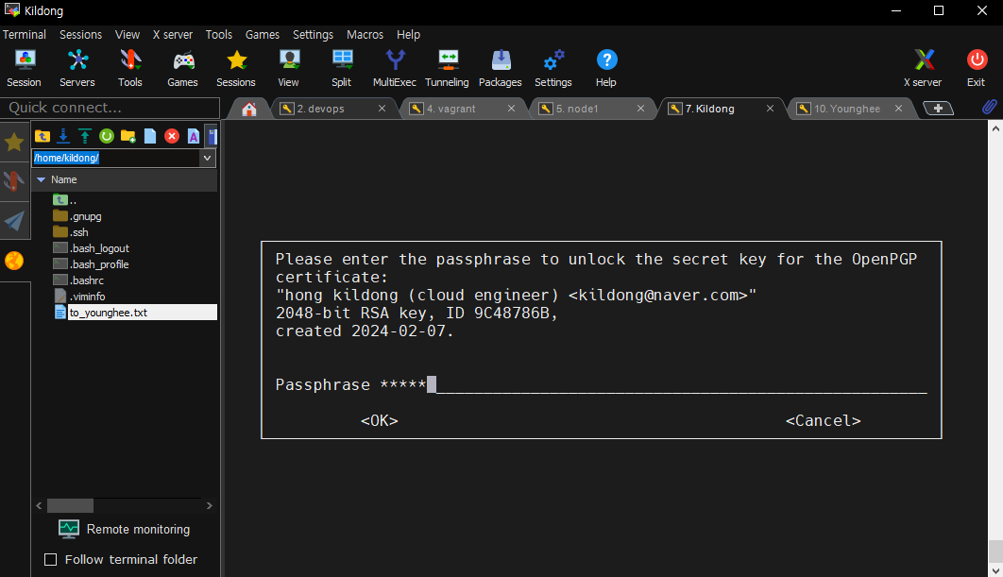Open a new tab with plus button
The image size is (1003, 577).
(939, 108)
